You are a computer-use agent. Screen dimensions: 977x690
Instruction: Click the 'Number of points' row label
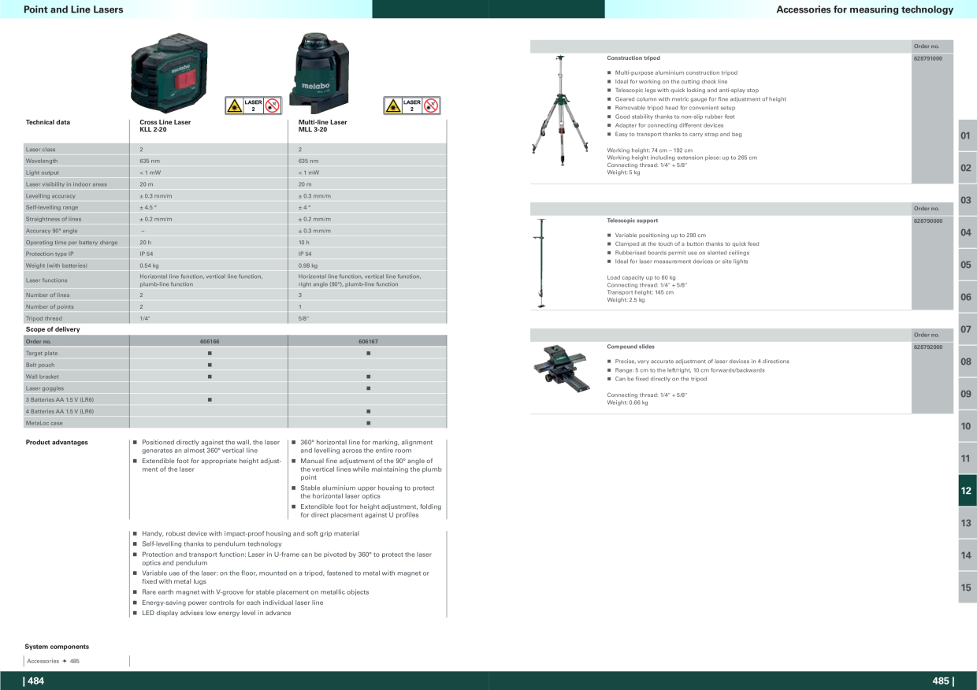pos(50,306)
